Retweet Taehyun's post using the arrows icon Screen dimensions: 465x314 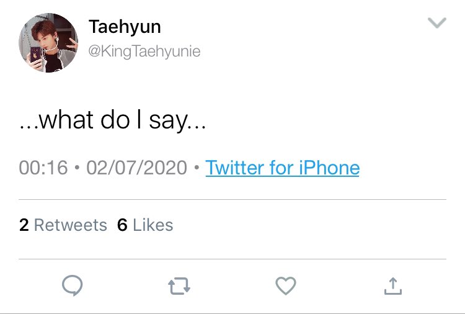(x=179, y=286)
